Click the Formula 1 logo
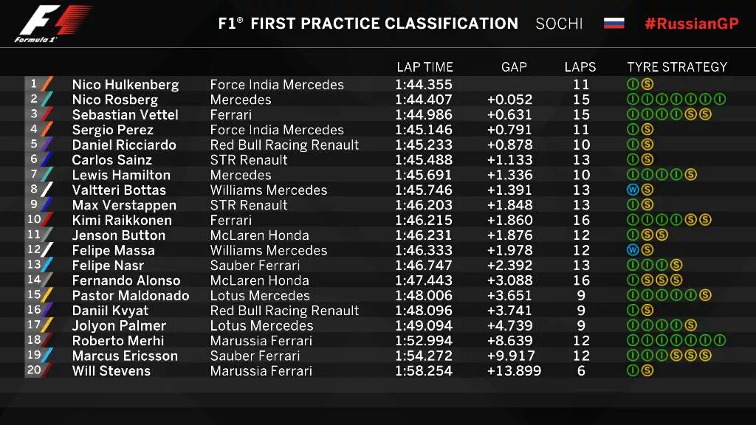This screenshot has height=425, width=756. [x=53, y=23]
